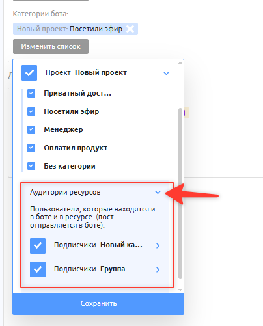Uncheck the Оплатил продукт checkbox
Viewport: 263px width, 326px height.
[x=31, y=148]
